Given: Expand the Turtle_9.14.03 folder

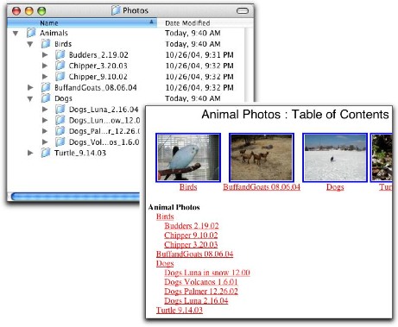Looking at the screenshot, I should coord(30,153).
